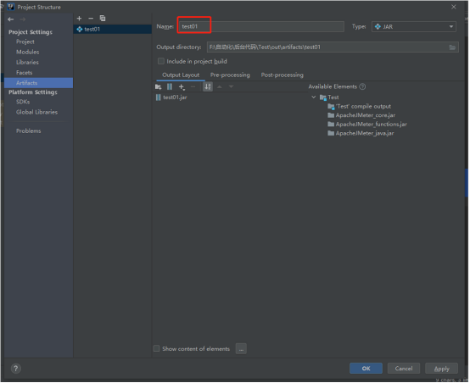Create a directory in output layout
This screenshot has width=470, height=383.
[159, 86]
